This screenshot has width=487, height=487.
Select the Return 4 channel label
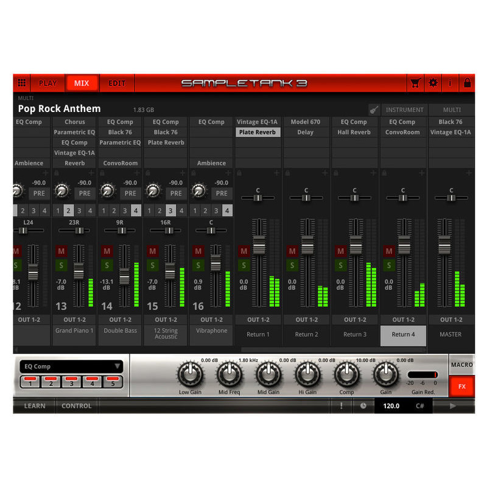click(403, 335)
